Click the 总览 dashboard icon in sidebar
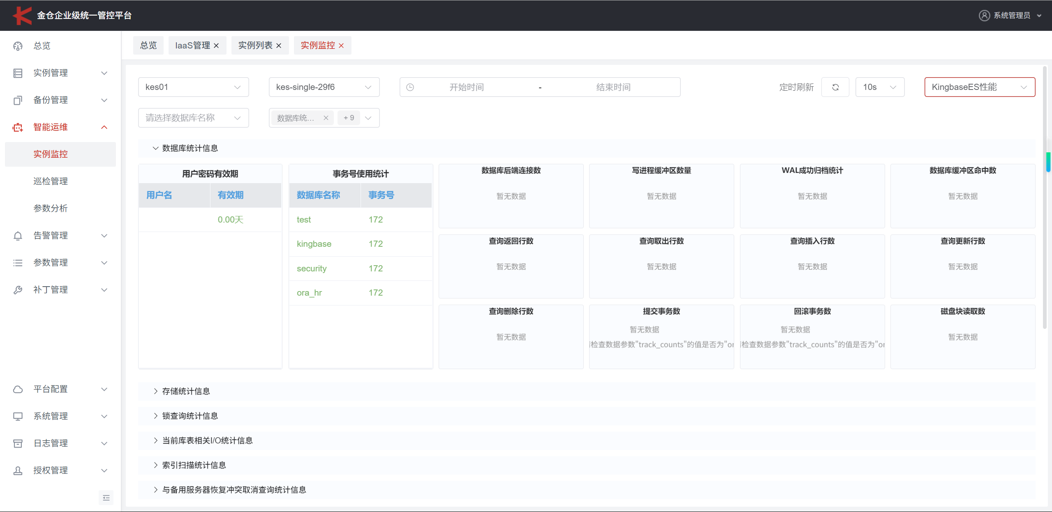 pos(18,46)
